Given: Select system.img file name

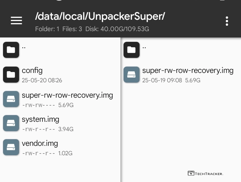Looking at the screenshot, I should [x=41, y=119].
